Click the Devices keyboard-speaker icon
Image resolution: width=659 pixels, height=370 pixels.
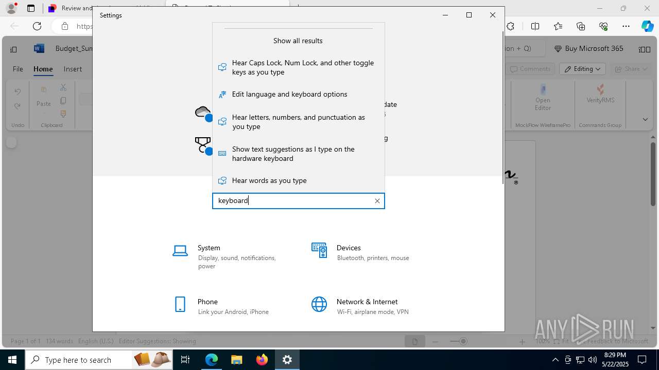pos(319,250)
